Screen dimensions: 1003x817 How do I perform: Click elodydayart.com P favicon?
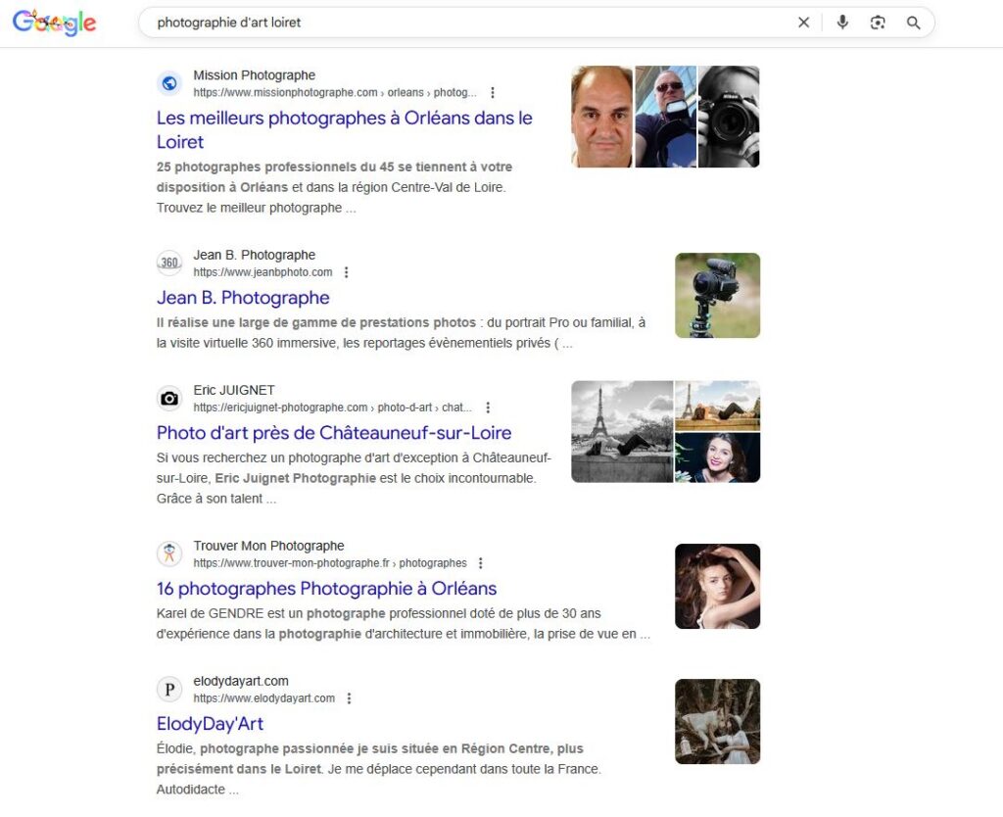pyautogui.click(x=169, y=689)
